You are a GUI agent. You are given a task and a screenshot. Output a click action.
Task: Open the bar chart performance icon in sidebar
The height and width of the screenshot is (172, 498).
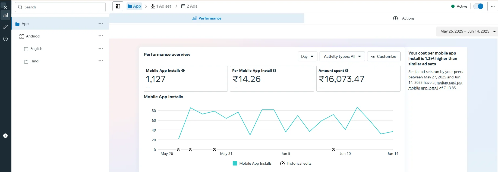[x=5, y=15]
